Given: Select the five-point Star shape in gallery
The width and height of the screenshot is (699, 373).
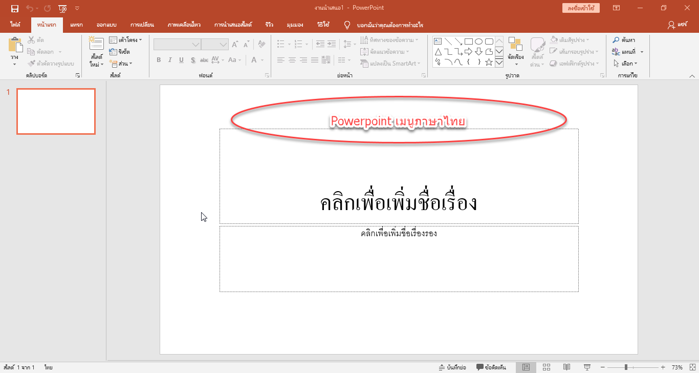Looking at the screenshot, I should (x=489, y=62).
